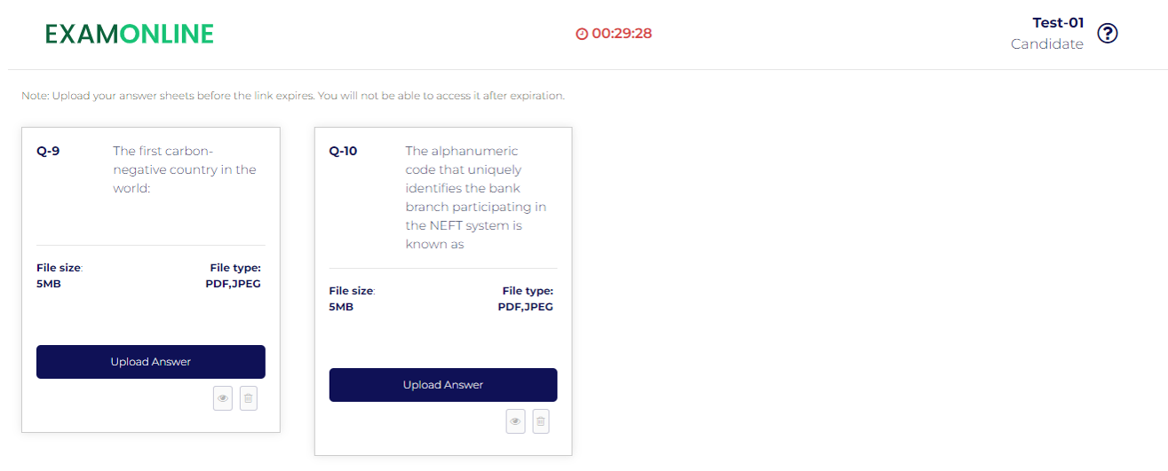Click the upload note about link expiry
Screen dimensions: 1168x471
pyautogui.click(x=293, y=96)
